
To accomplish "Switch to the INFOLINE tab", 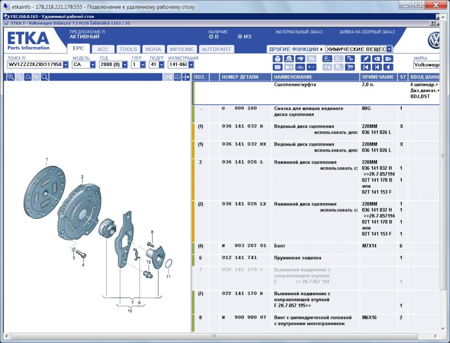I will 181,49.
